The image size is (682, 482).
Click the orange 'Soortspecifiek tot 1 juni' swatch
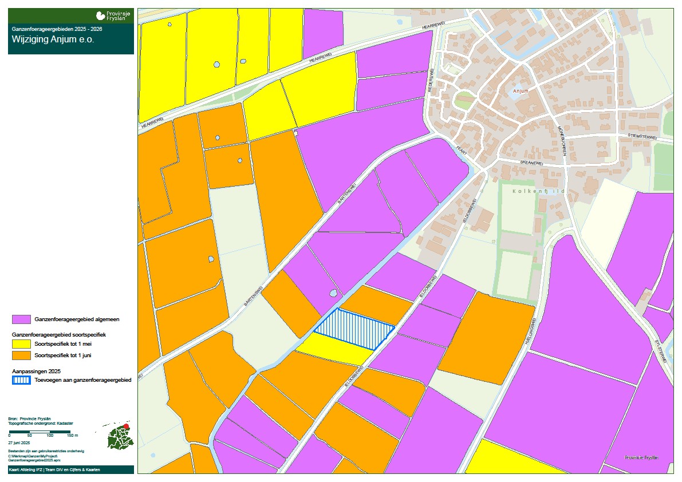22,355
